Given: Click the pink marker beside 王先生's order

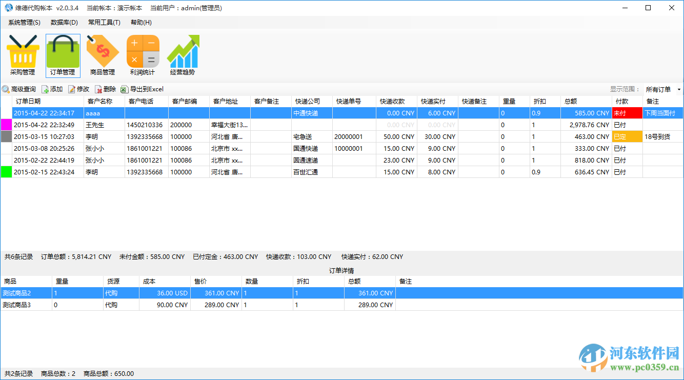Looking at the screenshot, I should pyautogui.click(x=5, y=125).
